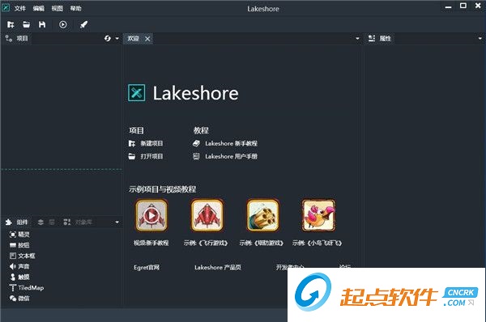
Task: Click the 打开项目 link
Action: point(146,156)
